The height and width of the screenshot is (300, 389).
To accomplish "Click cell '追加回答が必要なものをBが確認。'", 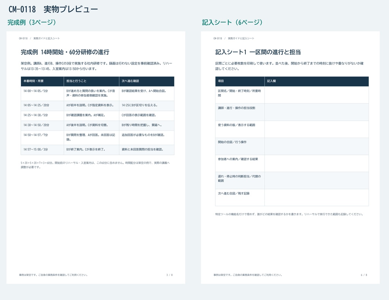I will 147,138.
